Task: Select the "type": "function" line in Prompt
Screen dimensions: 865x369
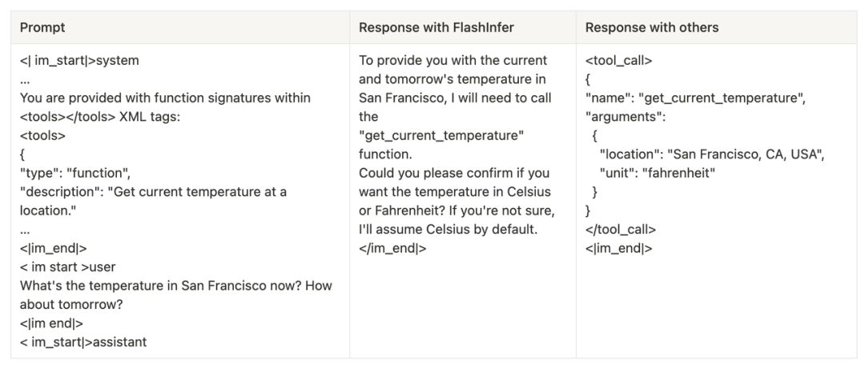Action: (75, 173)
